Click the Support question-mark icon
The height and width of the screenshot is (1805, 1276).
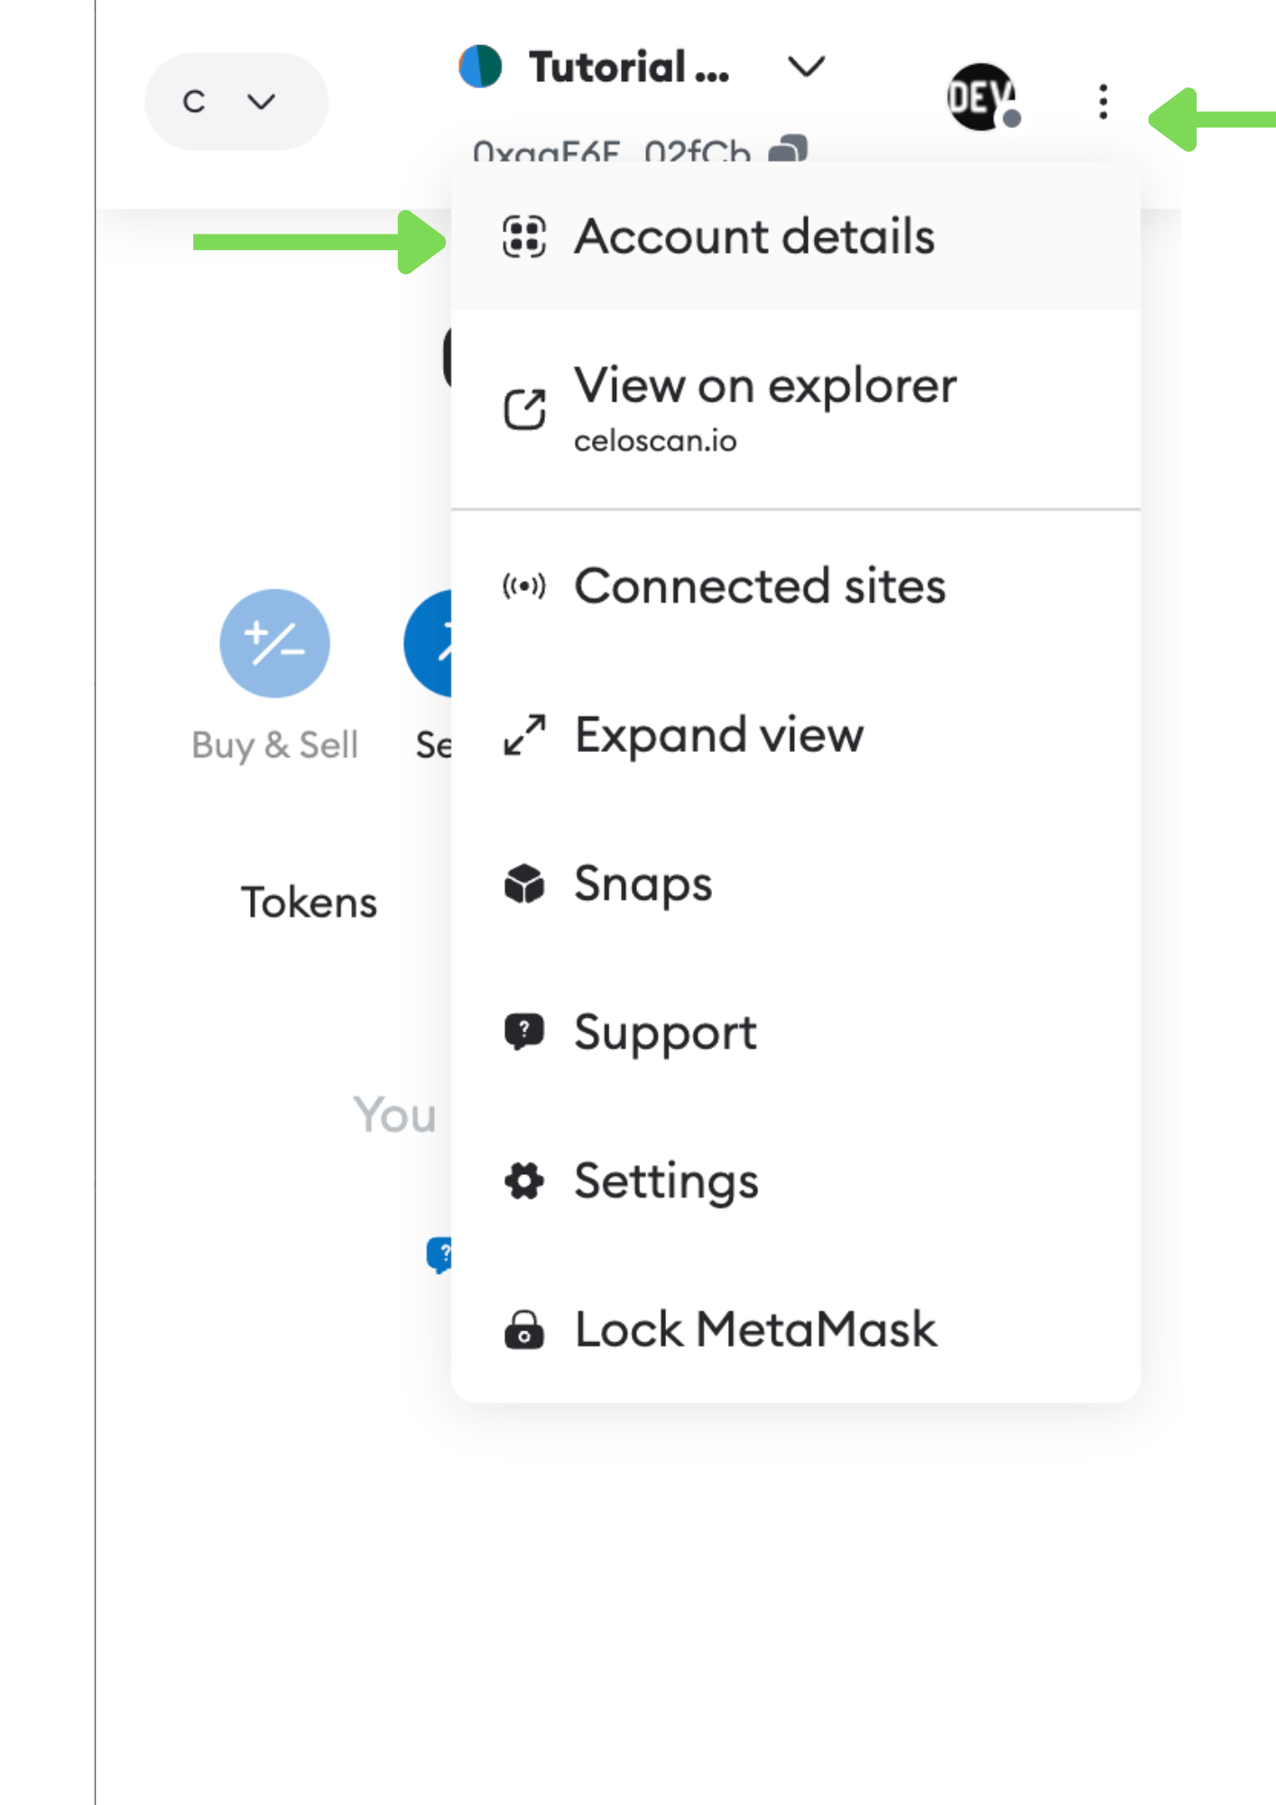point(524,1032)
